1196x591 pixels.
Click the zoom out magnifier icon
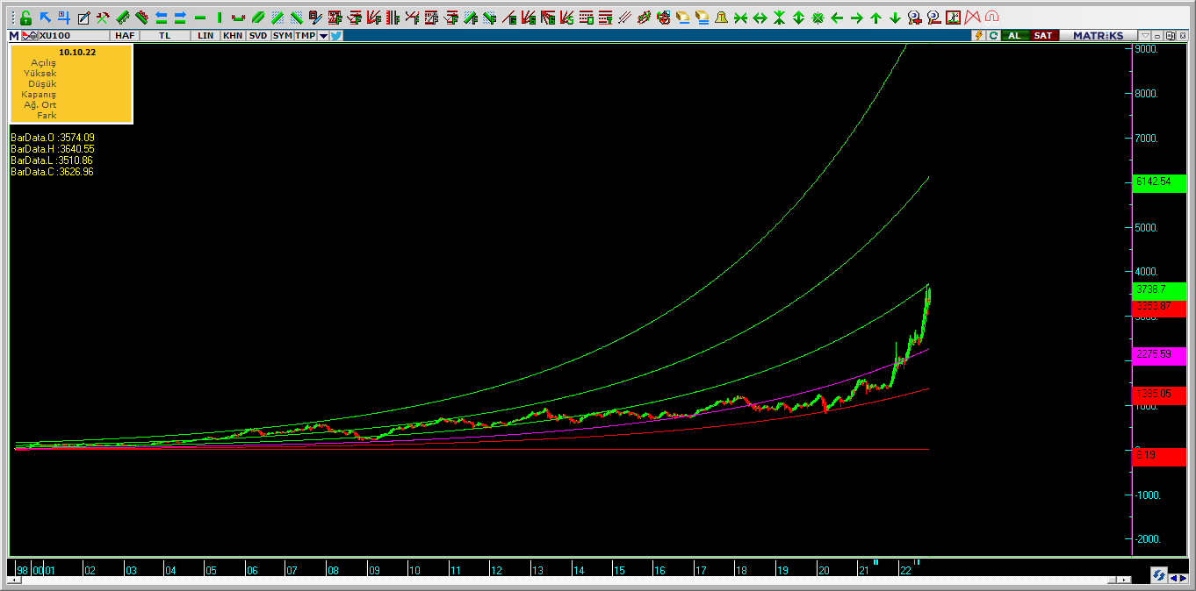933,18
